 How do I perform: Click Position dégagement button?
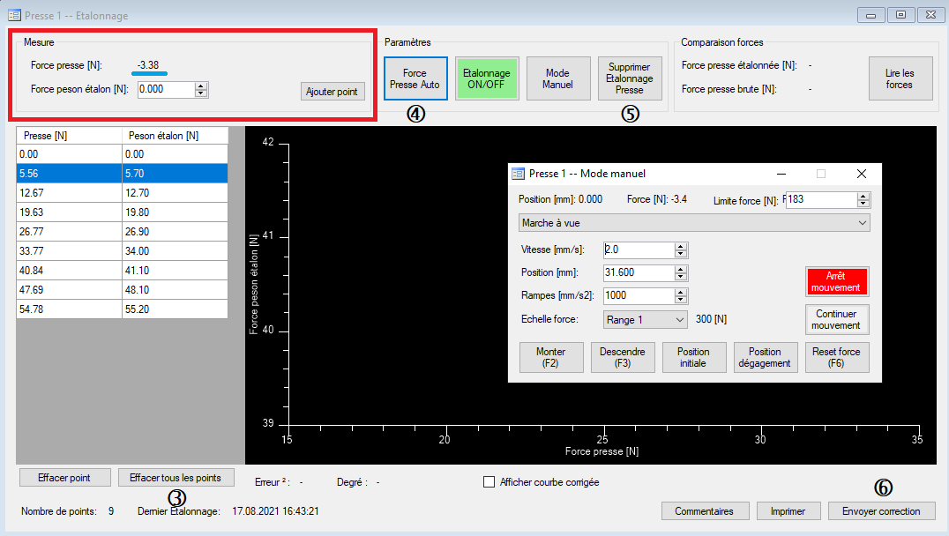coord(766,358)
